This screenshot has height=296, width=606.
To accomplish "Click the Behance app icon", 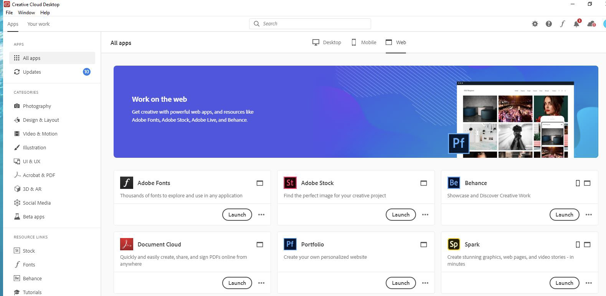I will coord(453,183).
